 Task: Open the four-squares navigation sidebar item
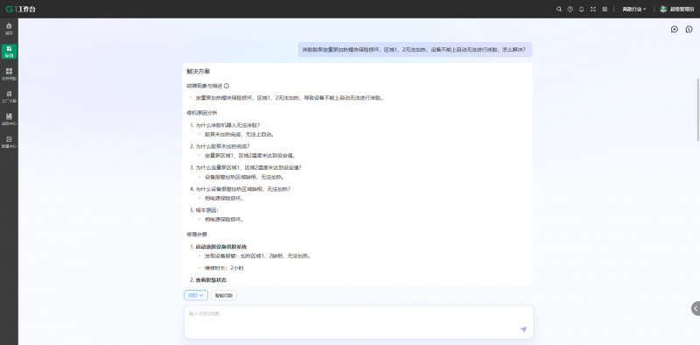(9, 74)
